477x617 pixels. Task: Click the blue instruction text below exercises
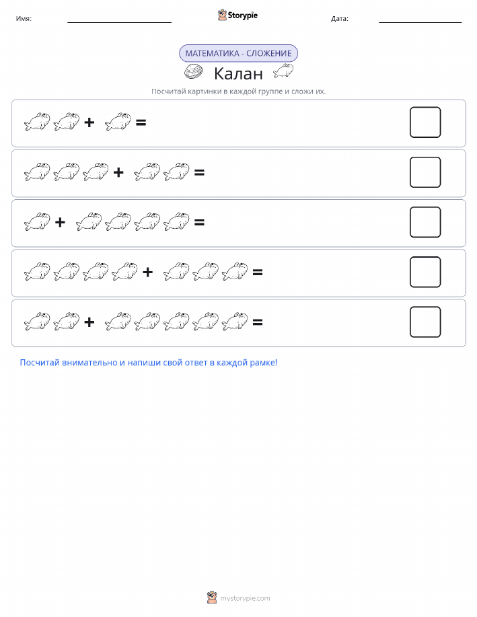[x=149, y=363]
